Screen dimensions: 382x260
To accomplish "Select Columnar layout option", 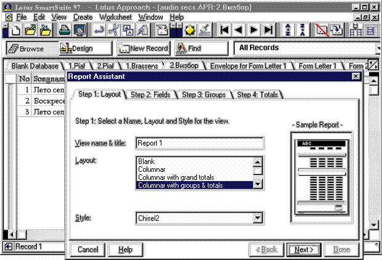I will 195,169.
